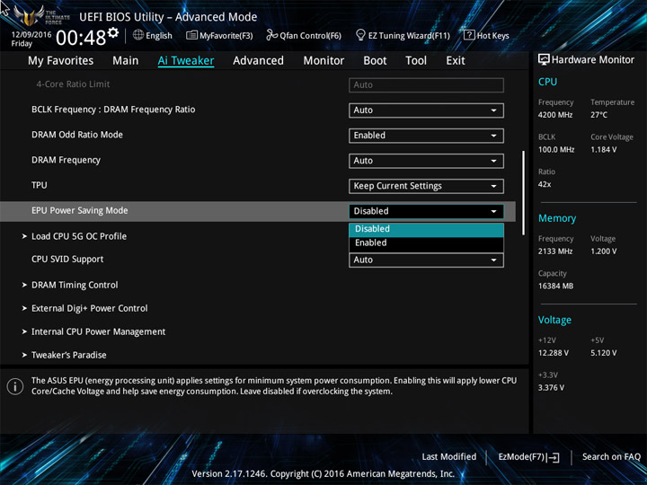Switch to the Main tab

(x=126, y=61)
